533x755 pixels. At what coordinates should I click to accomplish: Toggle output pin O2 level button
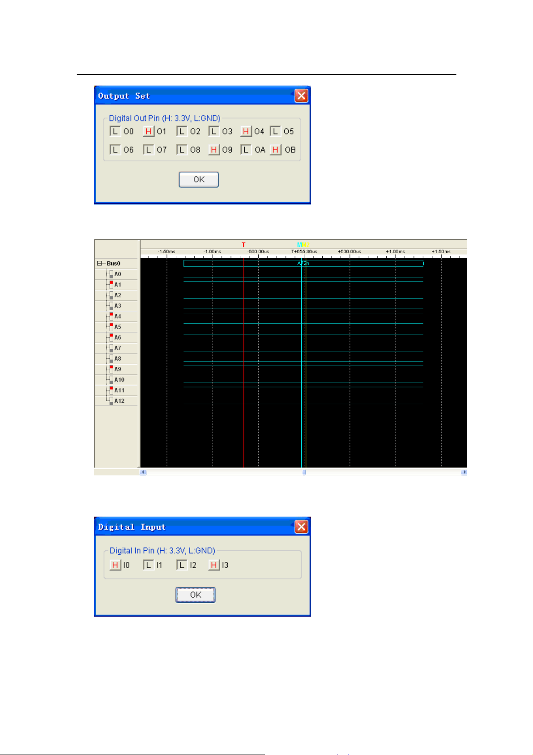click(182, 131)
